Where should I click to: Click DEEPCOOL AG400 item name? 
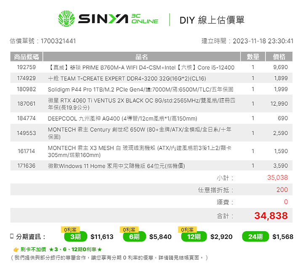[122, 119]
